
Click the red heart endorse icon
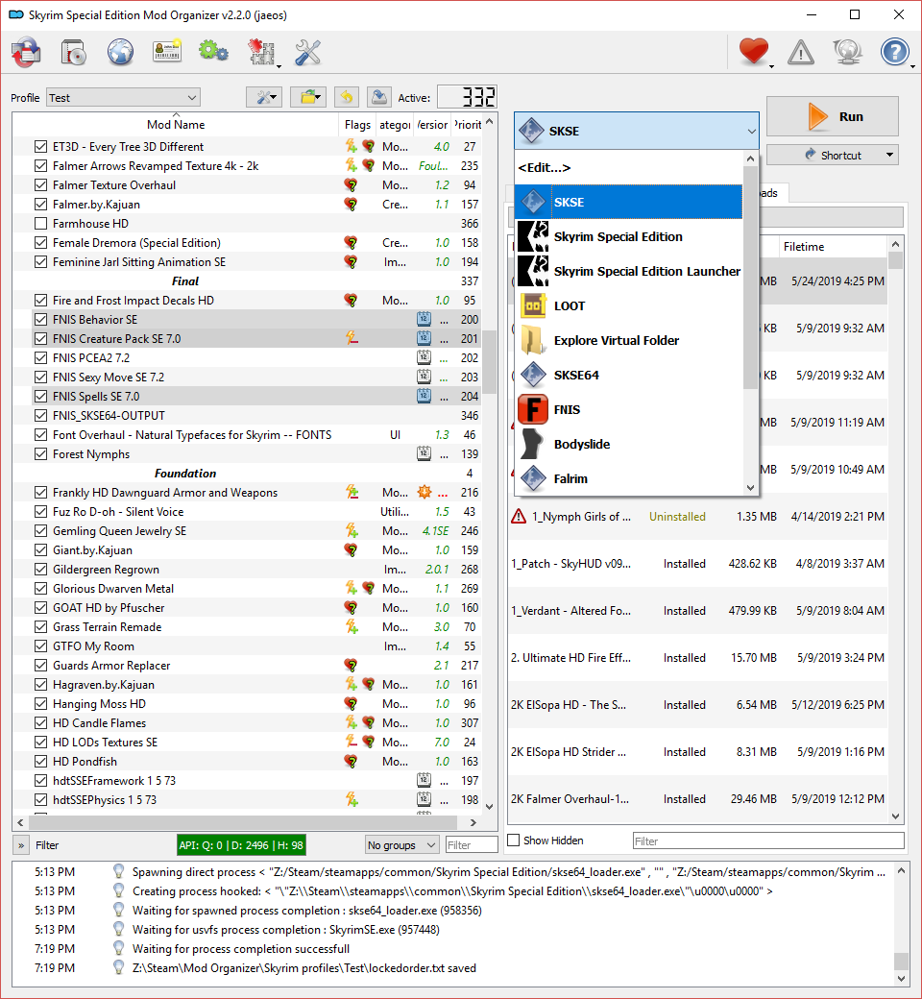tap(754, 52)
